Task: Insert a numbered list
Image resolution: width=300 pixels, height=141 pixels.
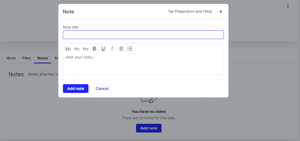Action: tap(129, 49)
